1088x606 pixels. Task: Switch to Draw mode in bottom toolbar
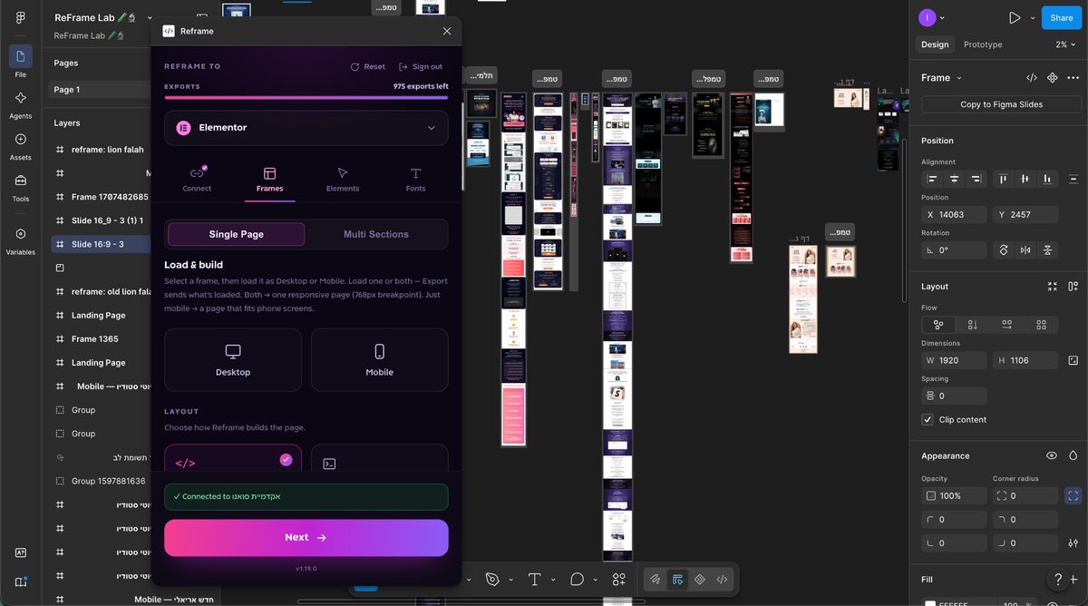(x=655, y=579)
